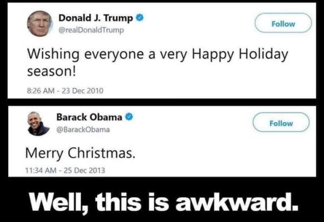Click the word "awkward." in the caption
This screenshot has width=324, height=222.
pos(237,201)
